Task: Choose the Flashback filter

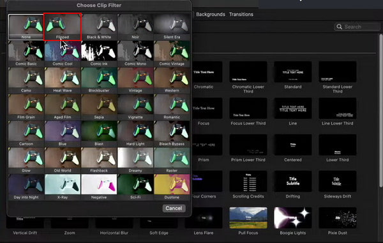Action: [x=99, y=161]
